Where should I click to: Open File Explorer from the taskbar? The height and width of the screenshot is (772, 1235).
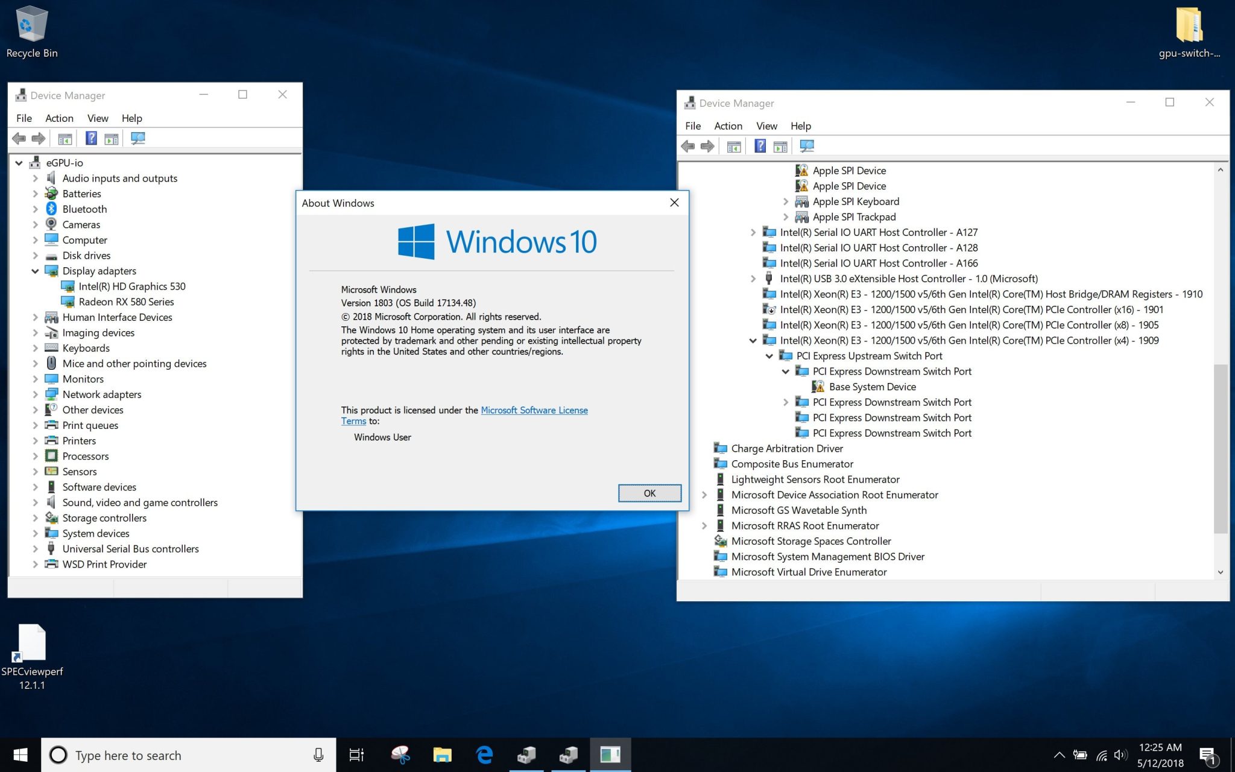click(442, 755)
